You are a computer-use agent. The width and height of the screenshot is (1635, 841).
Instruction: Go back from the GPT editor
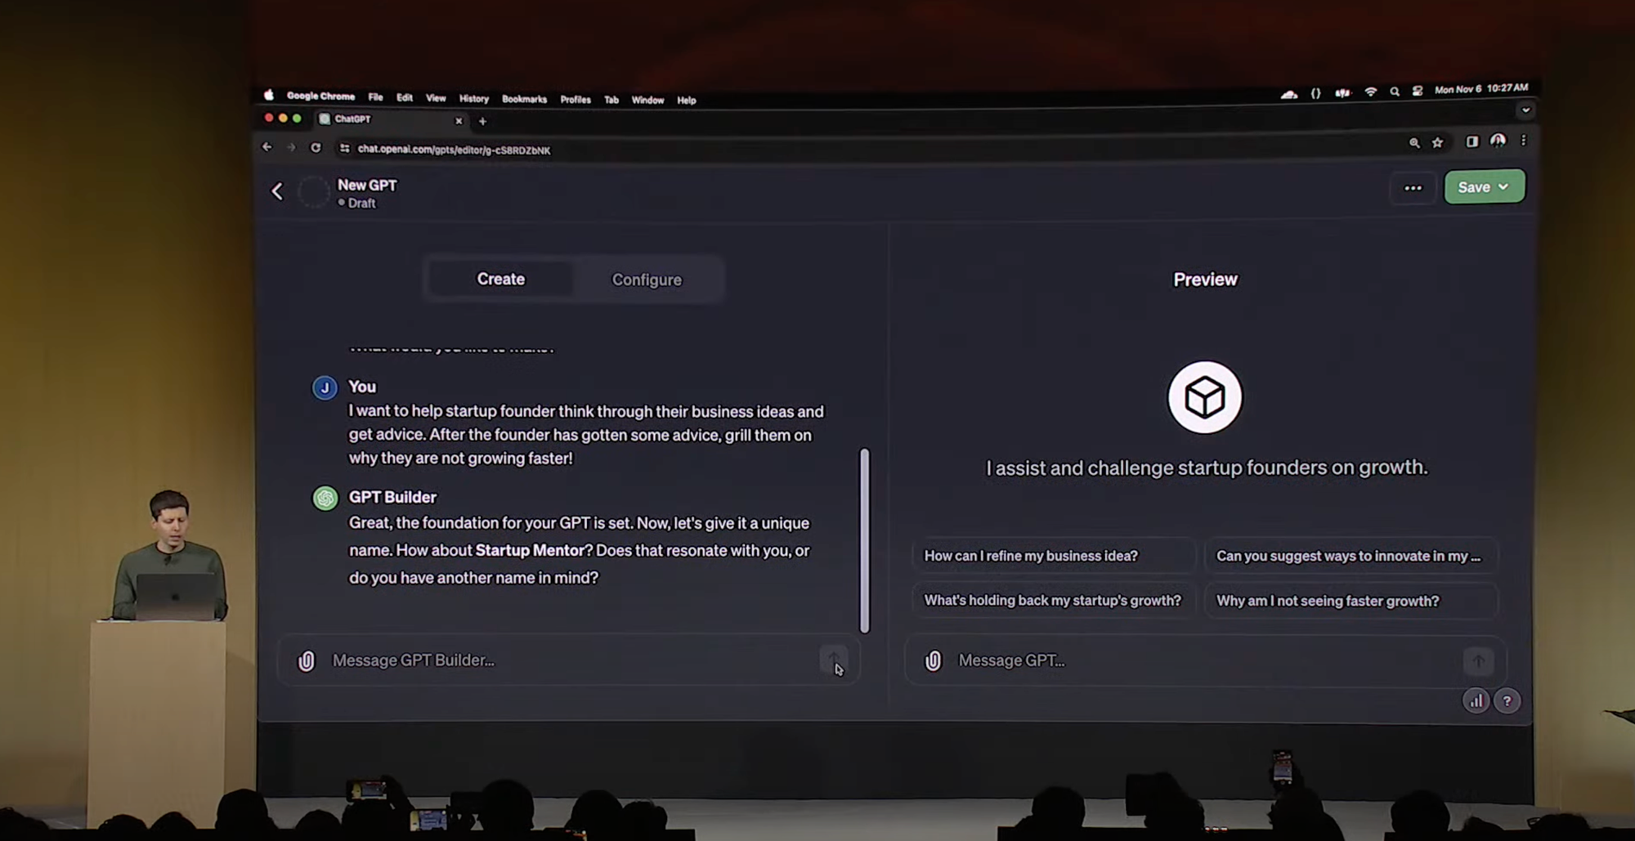point(277,191)
